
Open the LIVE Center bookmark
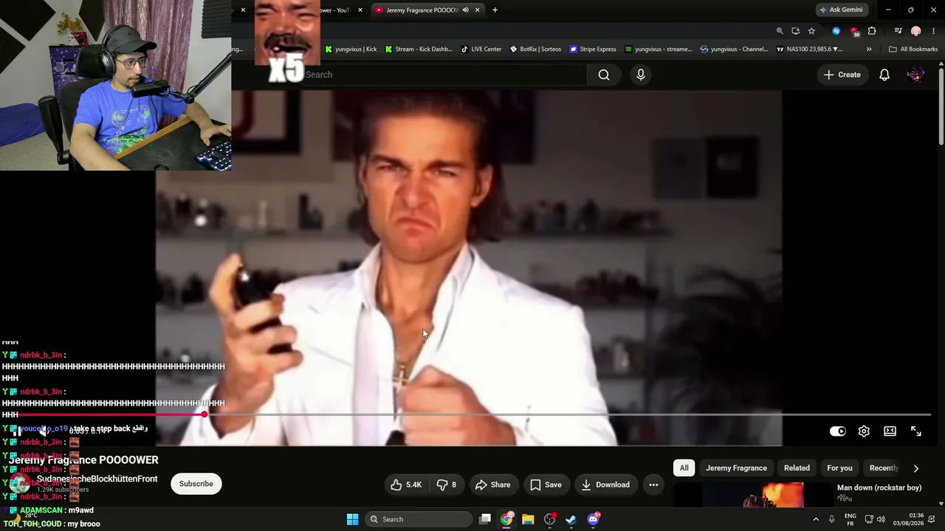pos(481,49)
